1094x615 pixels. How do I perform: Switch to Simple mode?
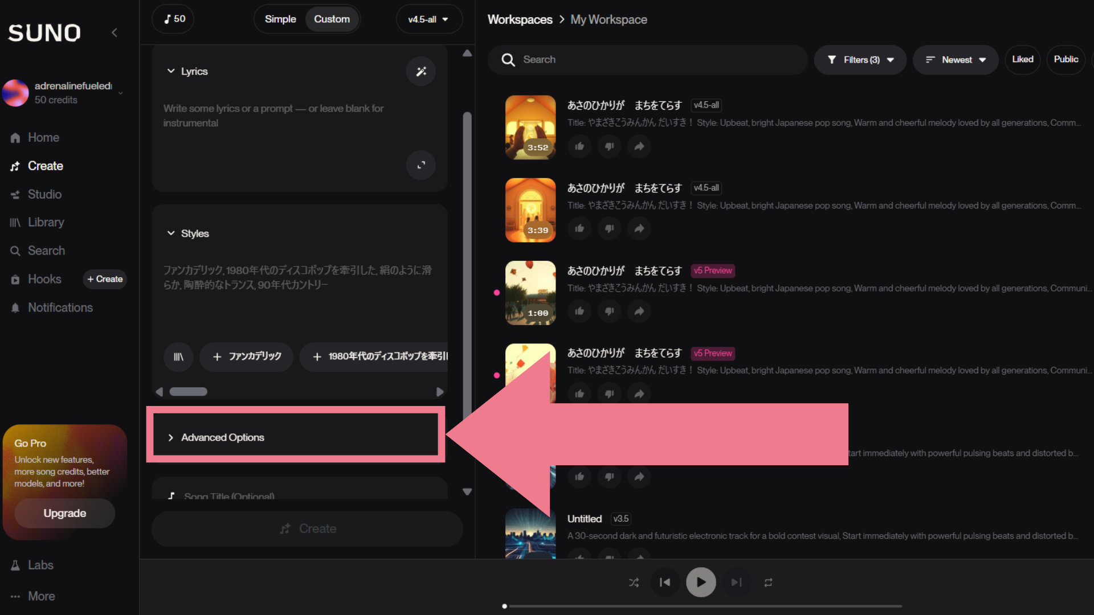[280, 19]
